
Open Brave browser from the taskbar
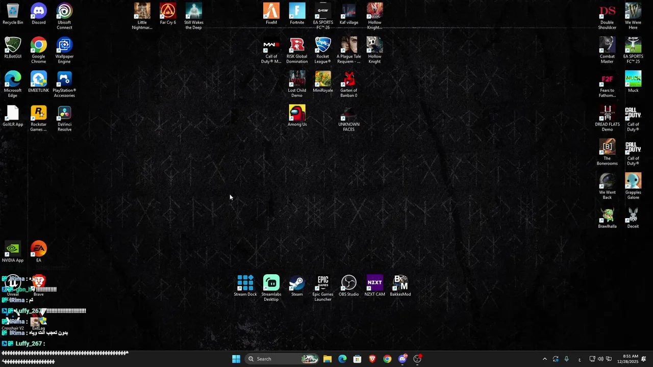[x=372, y=359]
